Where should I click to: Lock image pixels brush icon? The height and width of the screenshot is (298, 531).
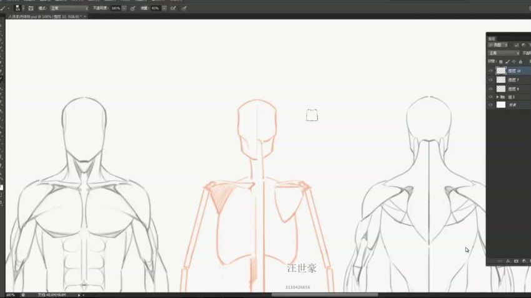tap(507, 62)
